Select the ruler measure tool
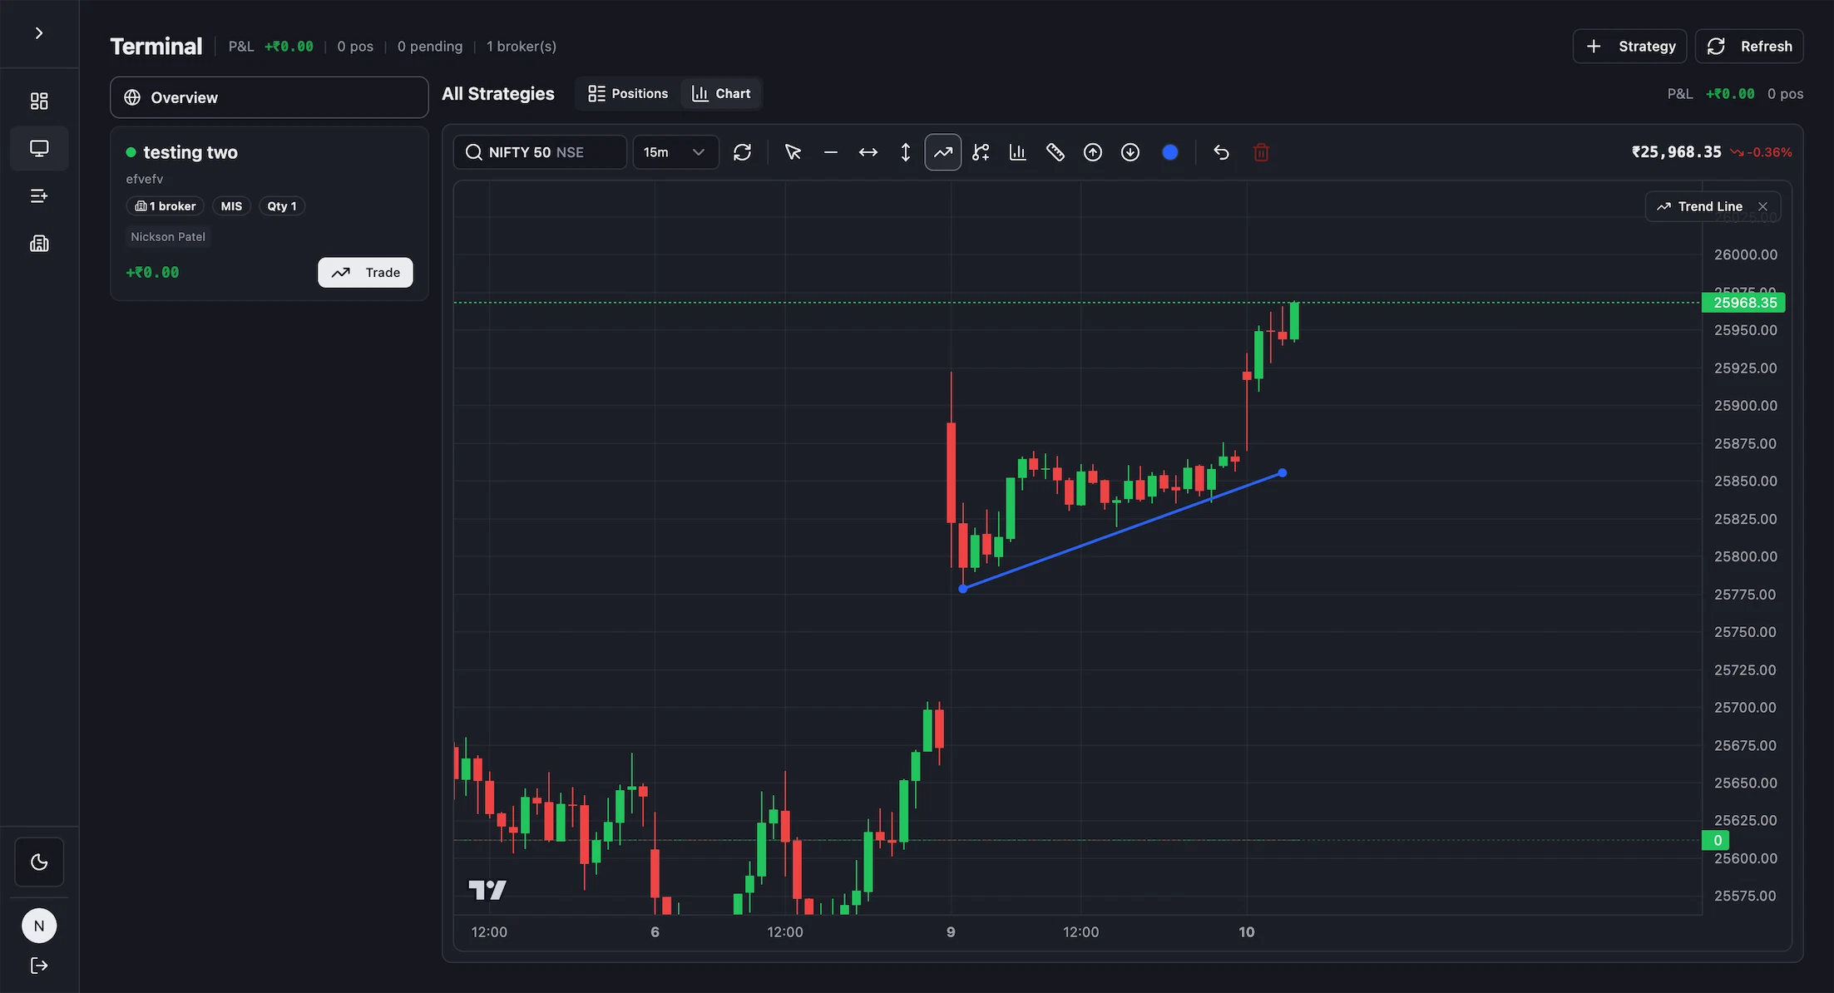The image size is (1834, 993). coord(1055,152)
